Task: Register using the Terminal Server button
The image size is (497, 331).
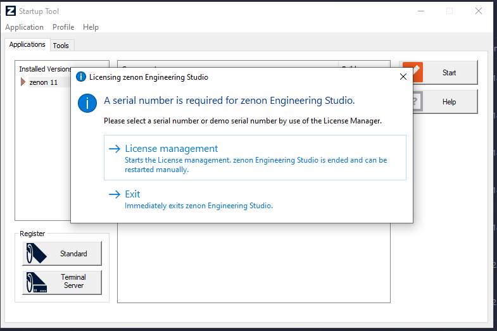Action: pyautogui.click(x=62, y=282)
